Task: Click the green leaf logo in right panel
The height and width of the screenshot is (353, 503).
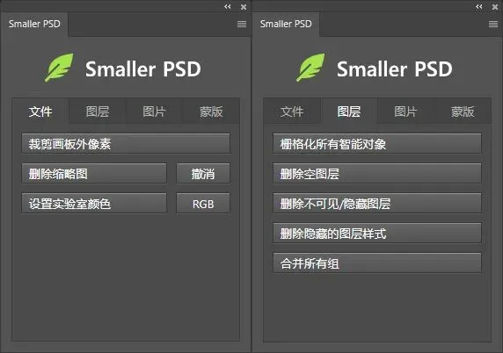Action: 310,68
